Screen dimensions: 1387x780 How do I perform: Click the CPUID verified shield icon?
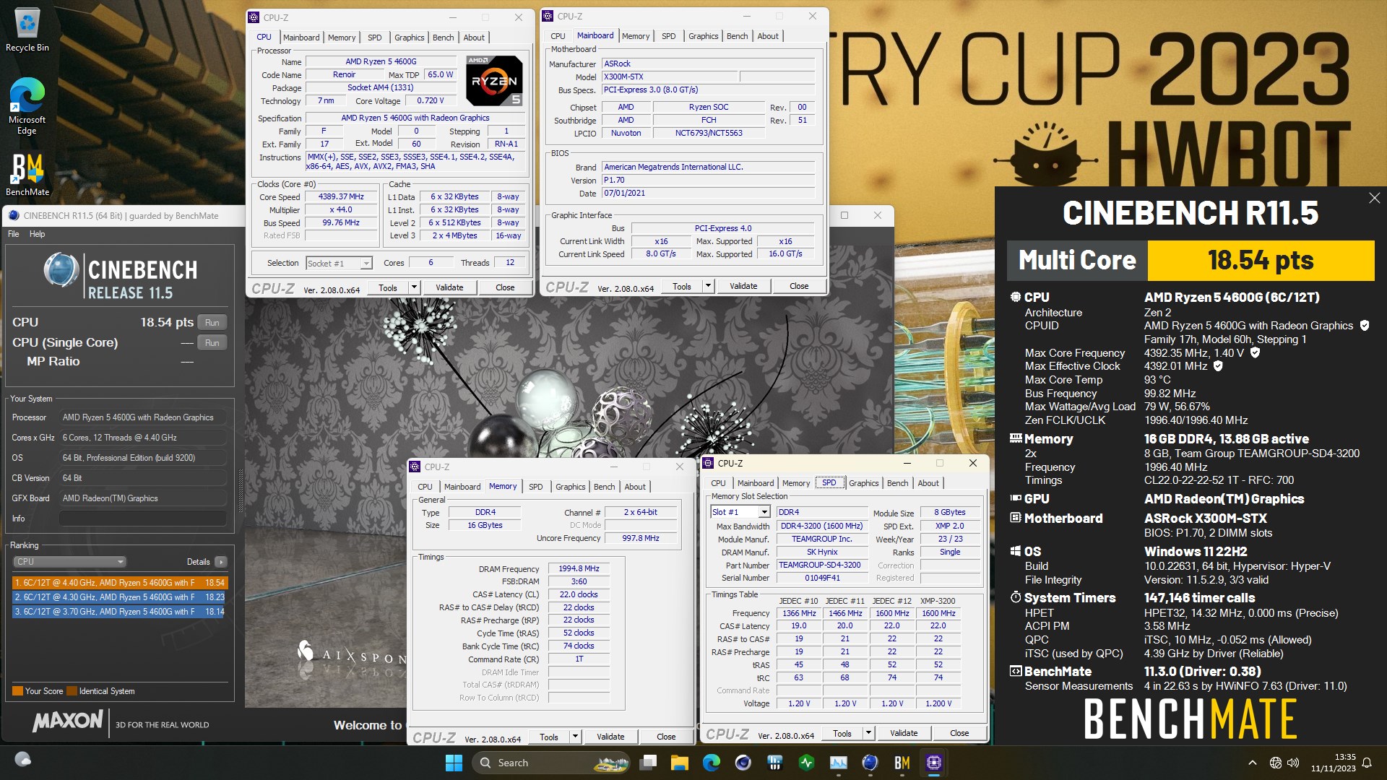coord(1365,326)
